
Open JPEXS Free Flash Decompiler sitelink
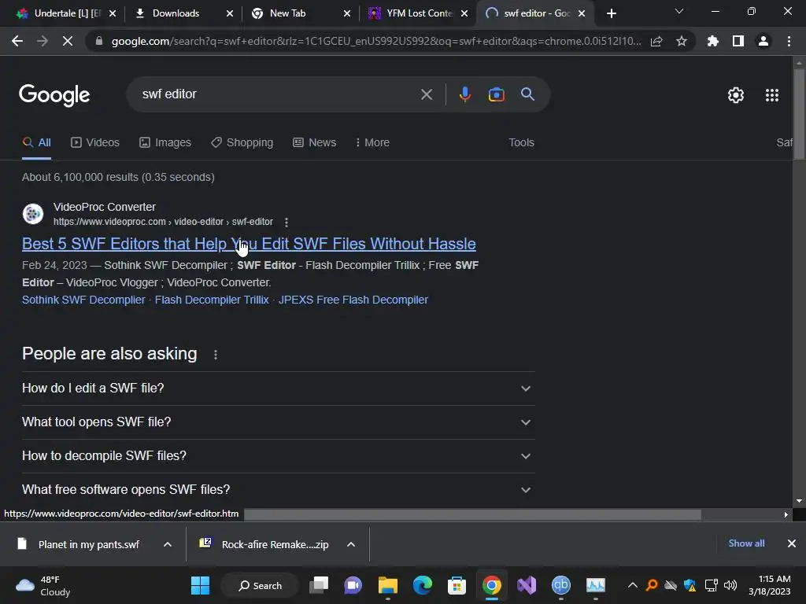(x=353, y=300)
